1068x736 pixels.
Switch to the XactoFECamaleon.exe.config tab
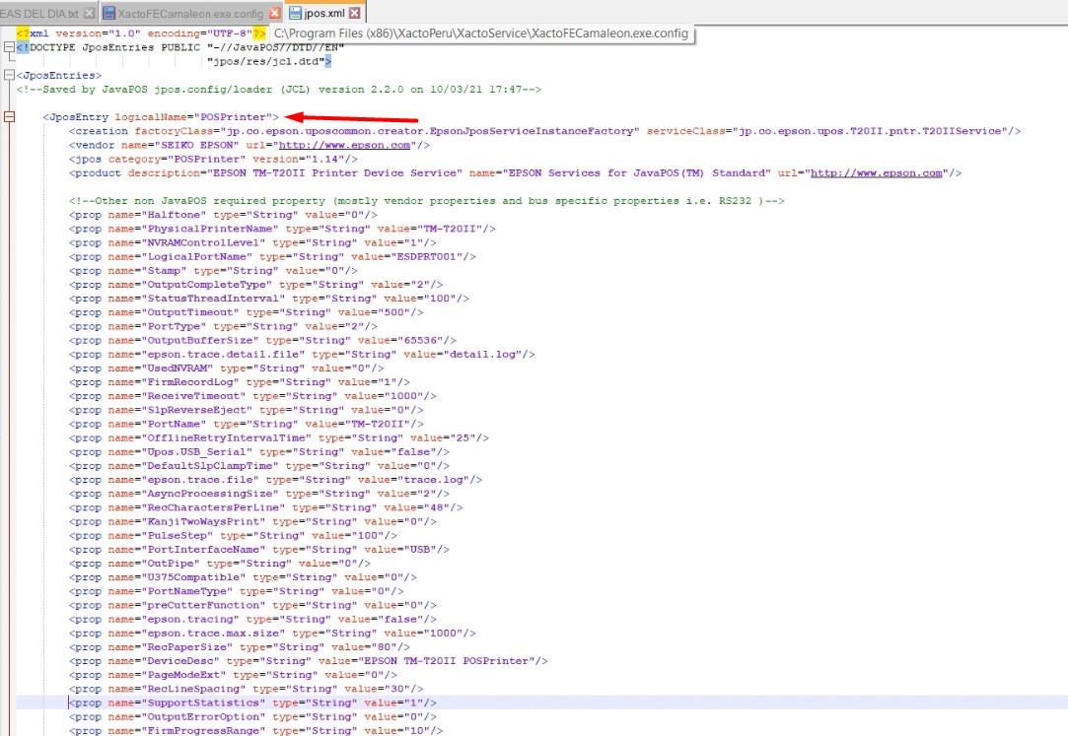tap(189, 14)
